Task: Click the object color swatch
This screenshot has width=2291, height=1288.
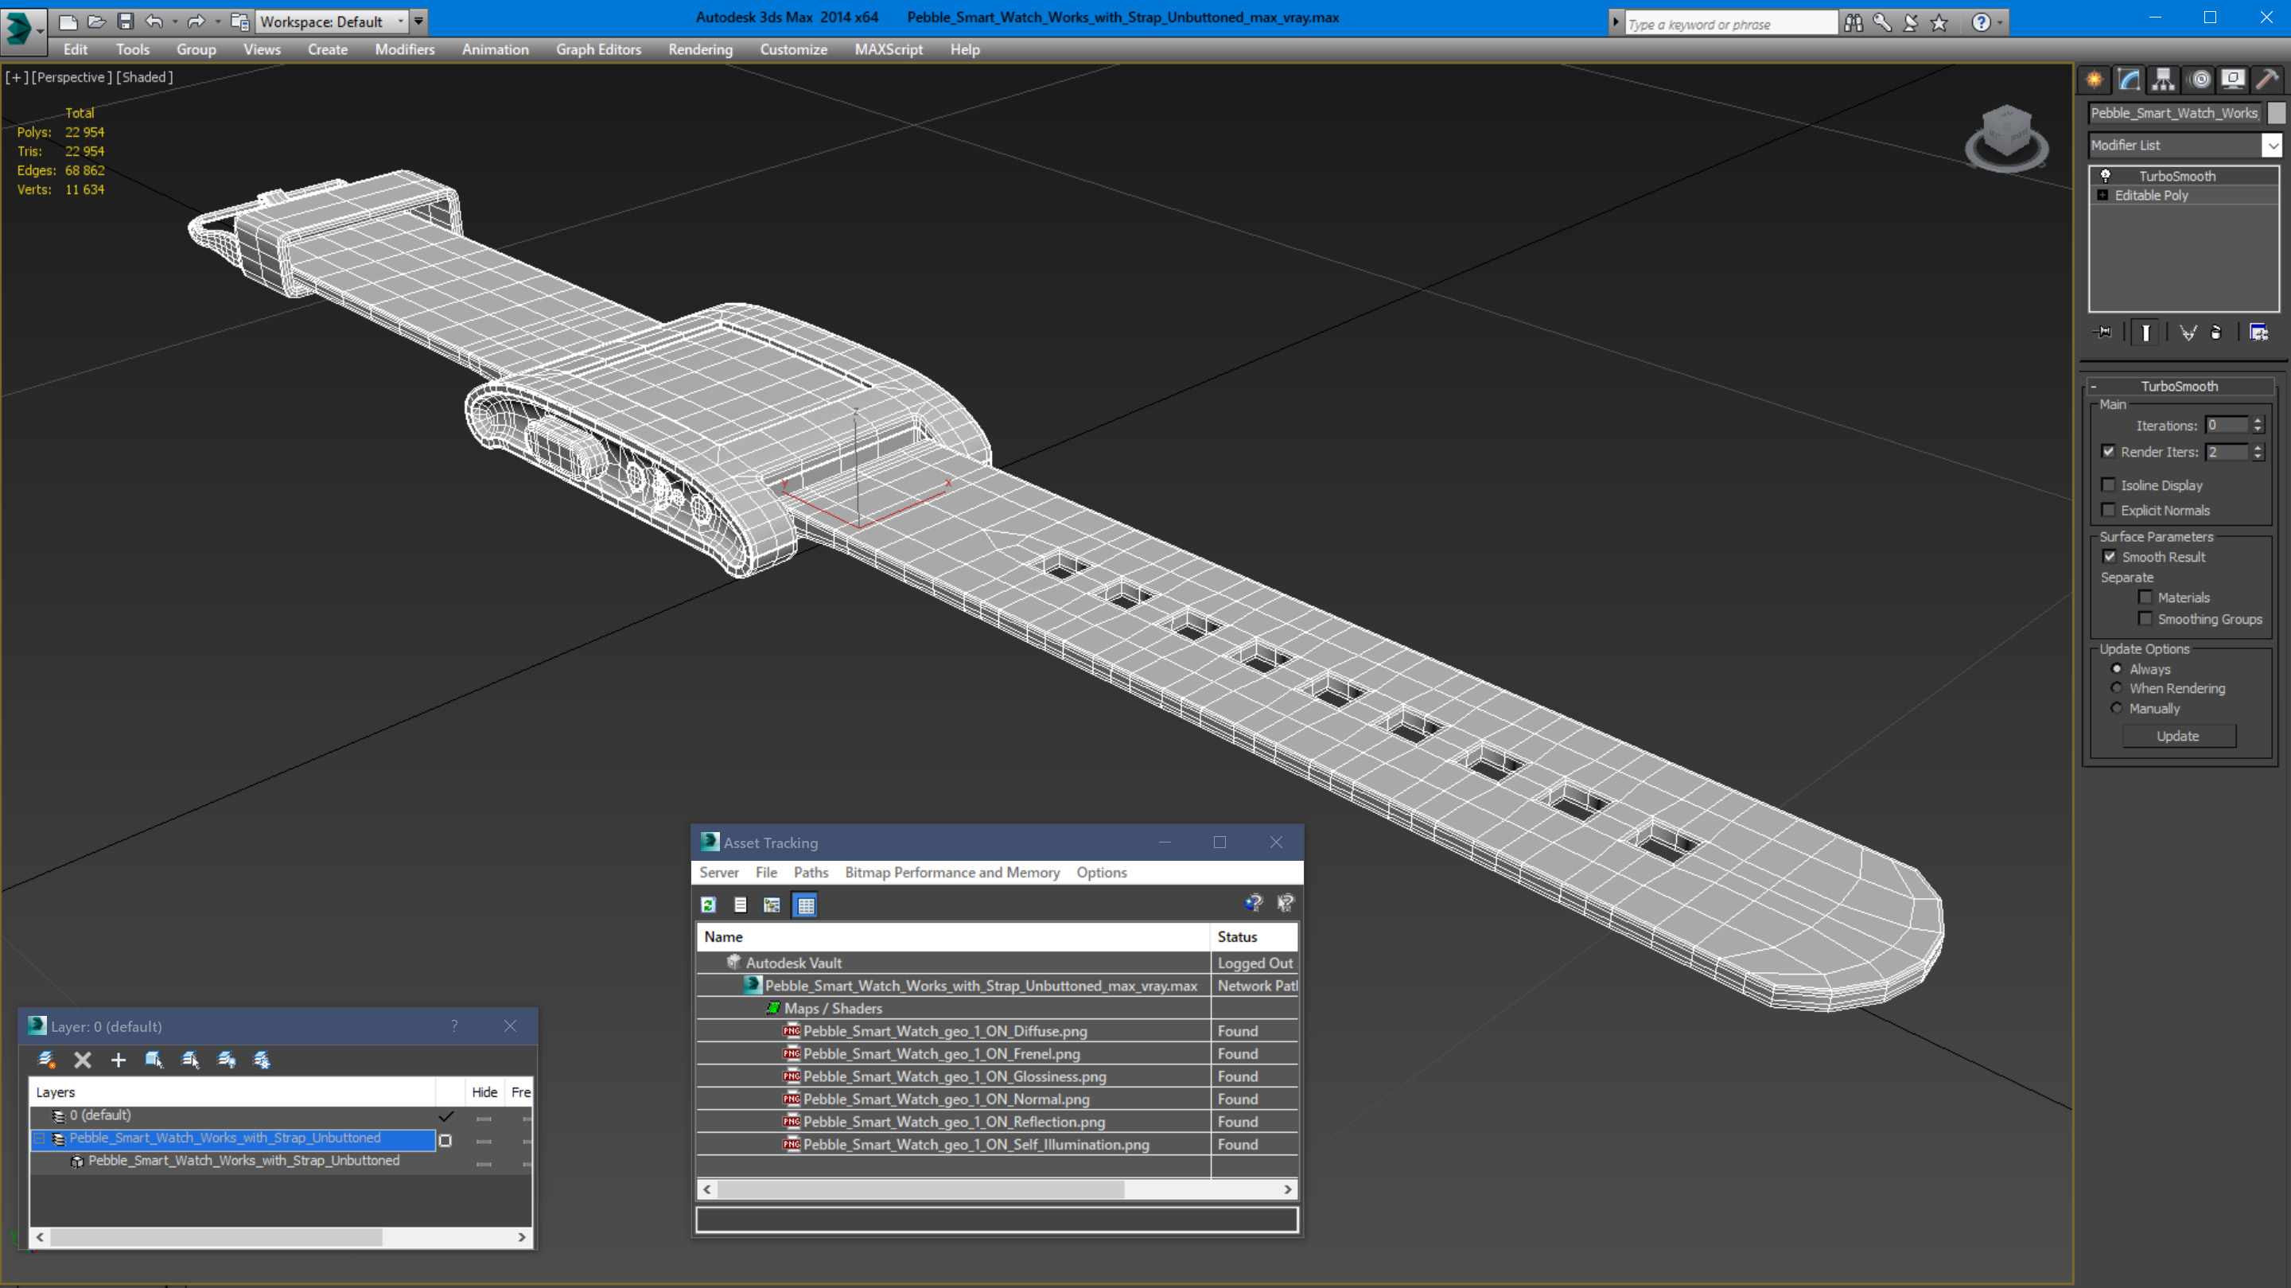Action: (x=2276, y=113)
